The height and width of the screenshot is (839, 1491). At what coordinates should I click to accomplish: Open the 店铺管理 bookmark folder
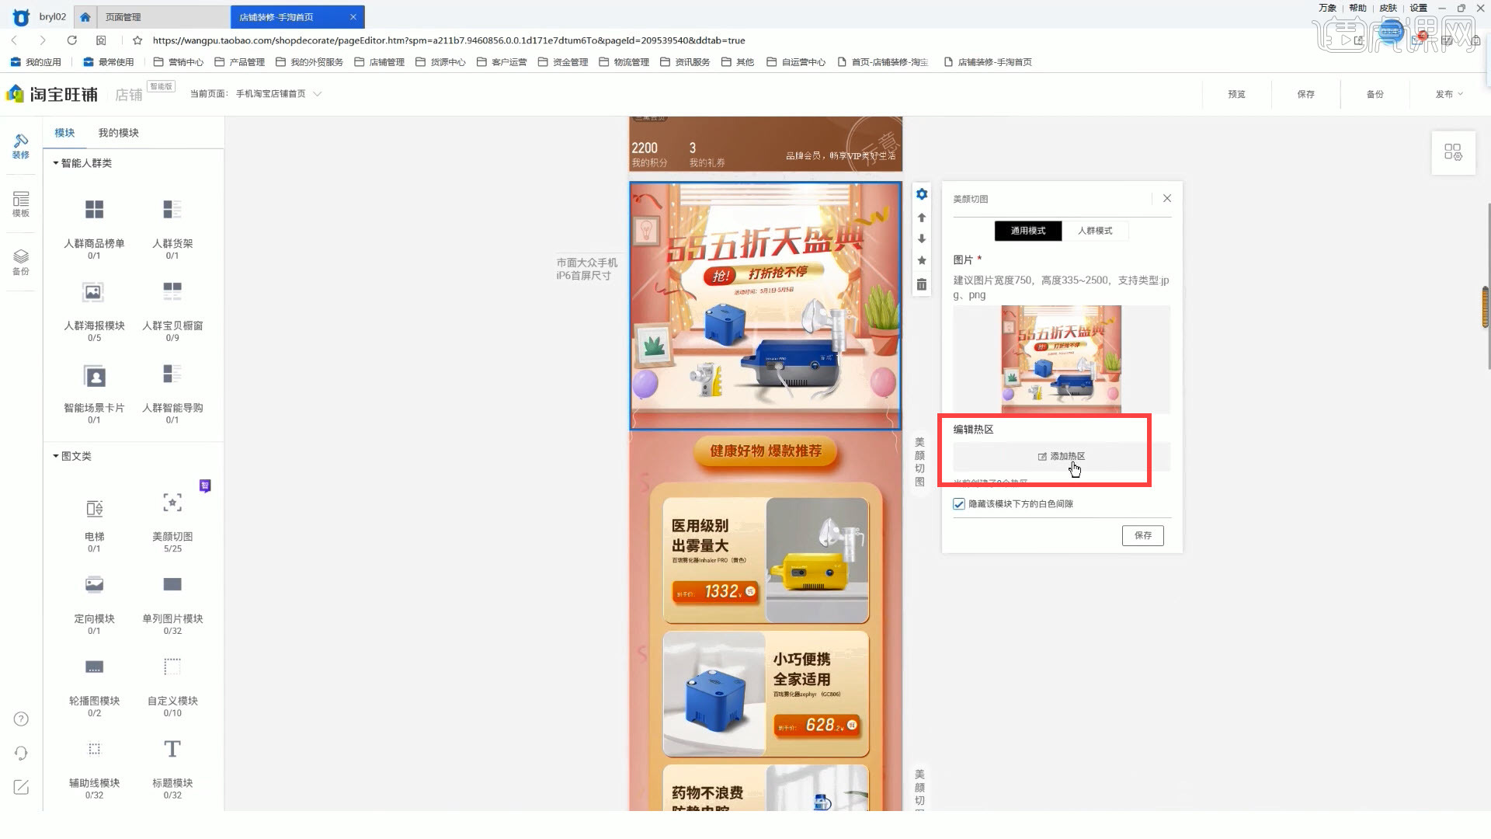tap(380, 62)
